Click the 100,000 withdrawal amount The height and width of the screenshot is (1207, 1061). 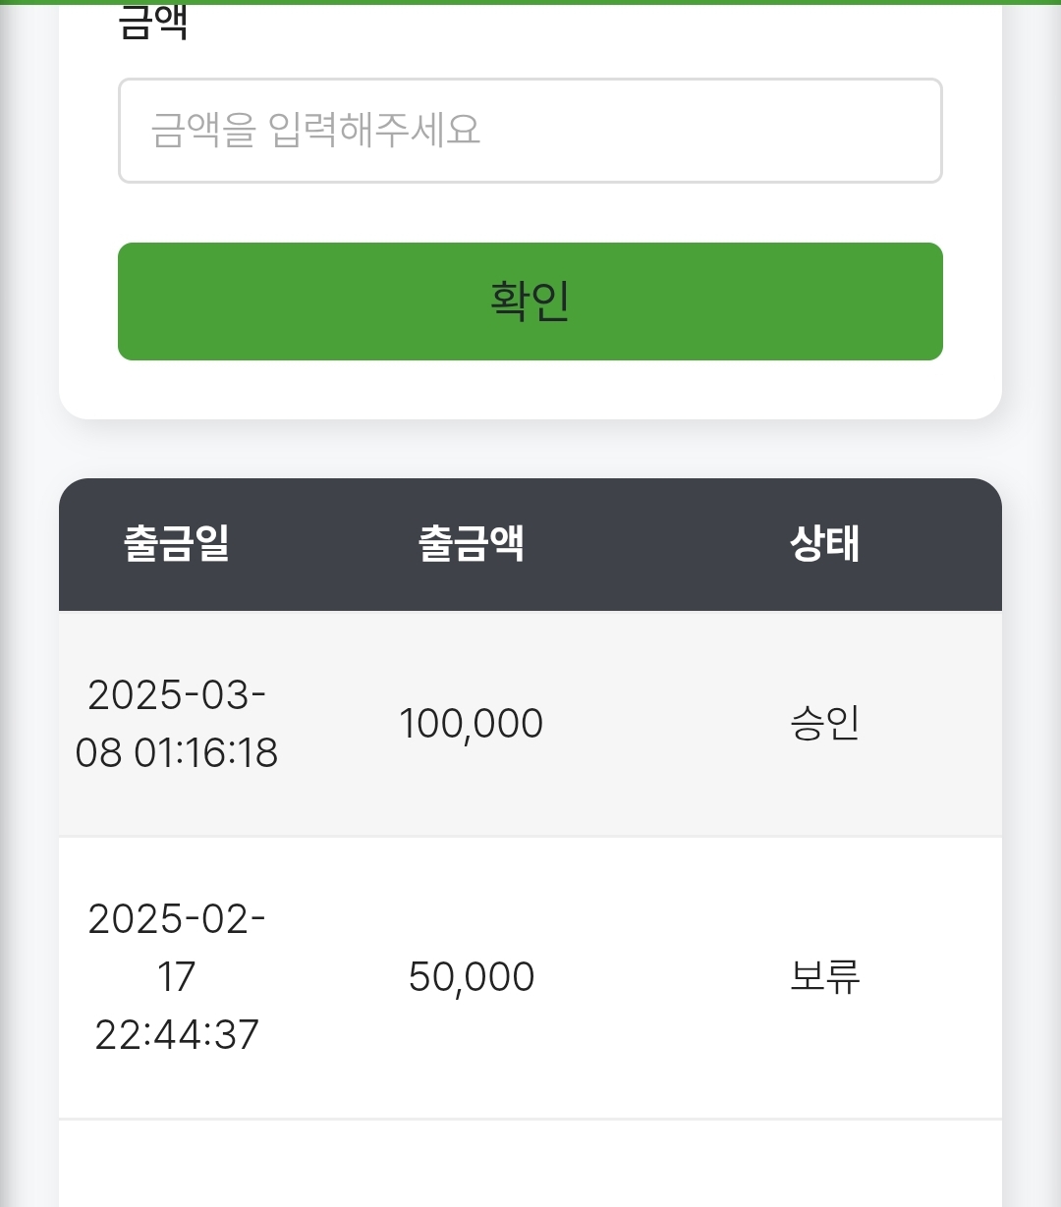pos(472,724)
